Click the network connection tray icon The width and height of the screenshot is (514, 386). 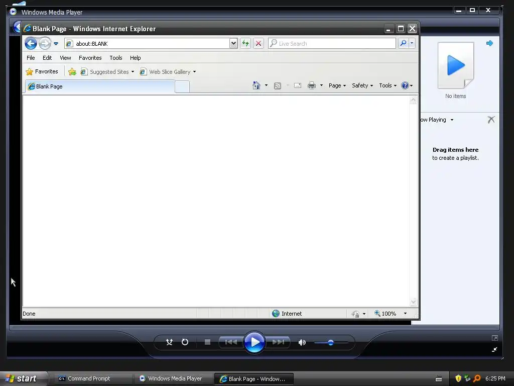coord(467,378)
